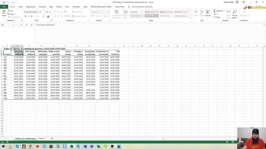The width and height of the screenshot is (266, 149).
Task: Click the Table YY title cell
Action: 34,49
